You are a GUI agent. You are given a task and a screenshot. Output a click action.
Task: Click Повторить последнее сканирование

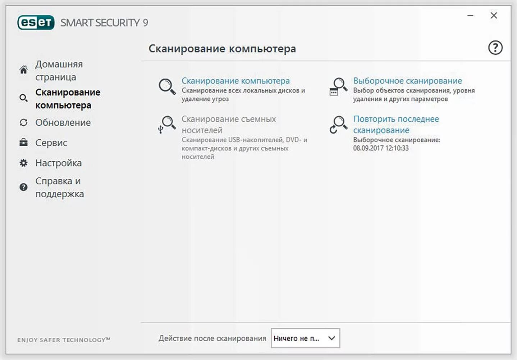point(396,124)
